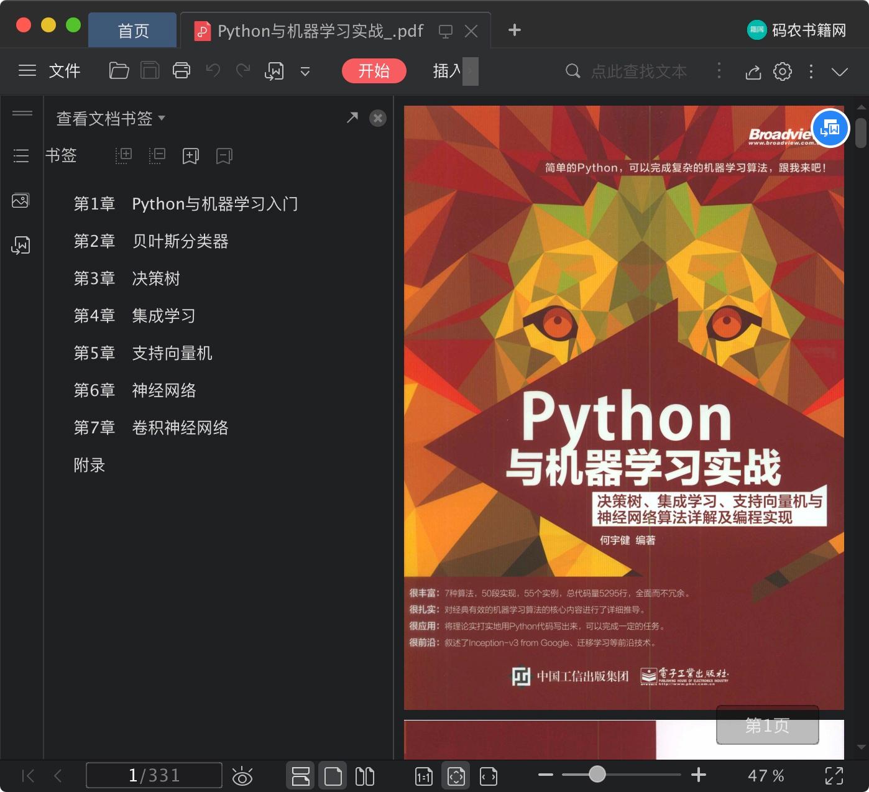
Task: Close the PDF document tab
Action: tap(471, 31)
